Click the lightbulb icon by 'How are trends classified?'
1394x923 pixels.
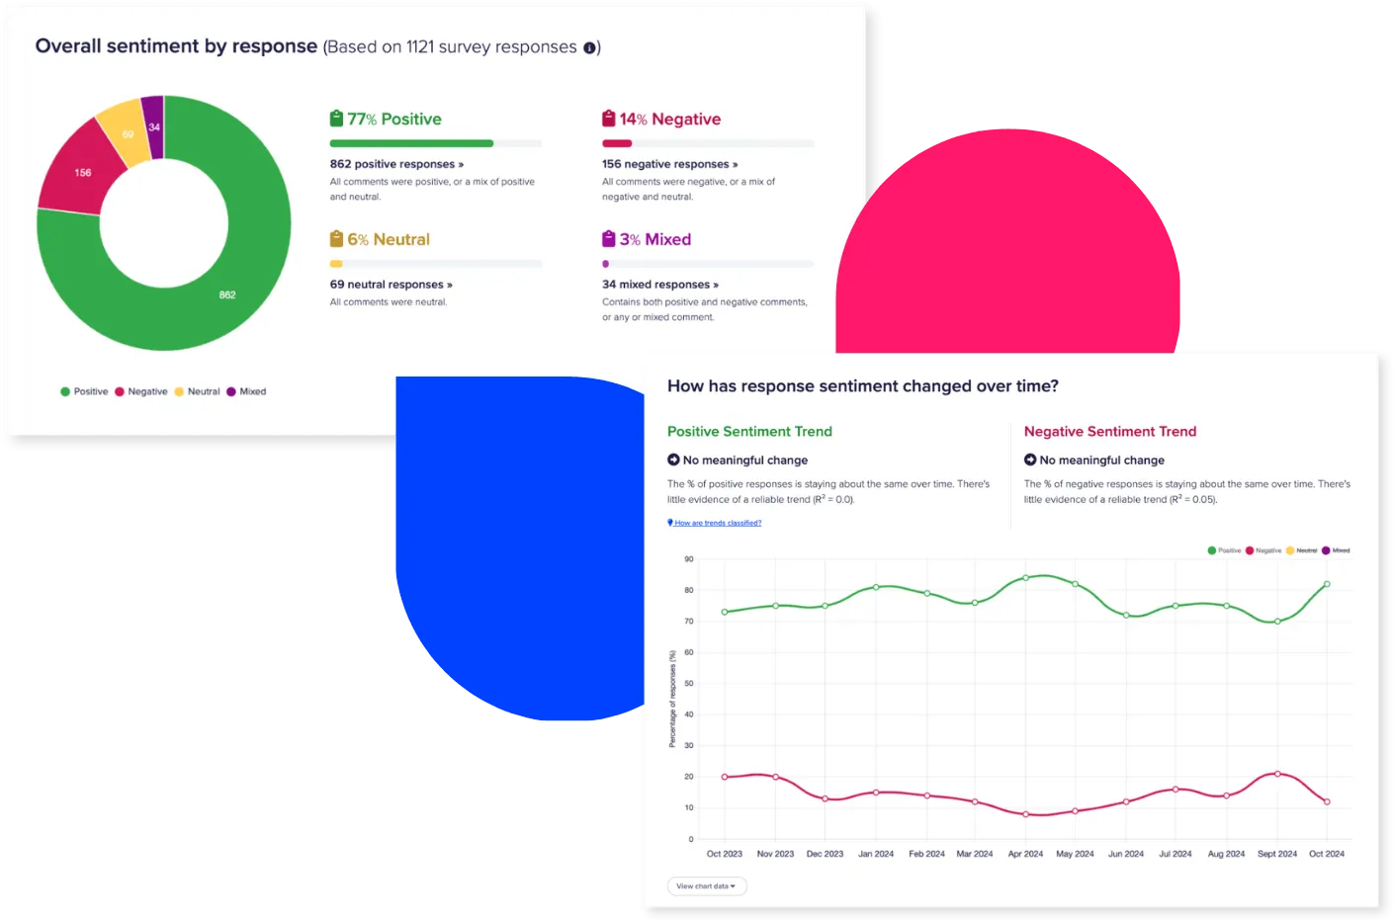pyautogui.click(x=670, y=522)
